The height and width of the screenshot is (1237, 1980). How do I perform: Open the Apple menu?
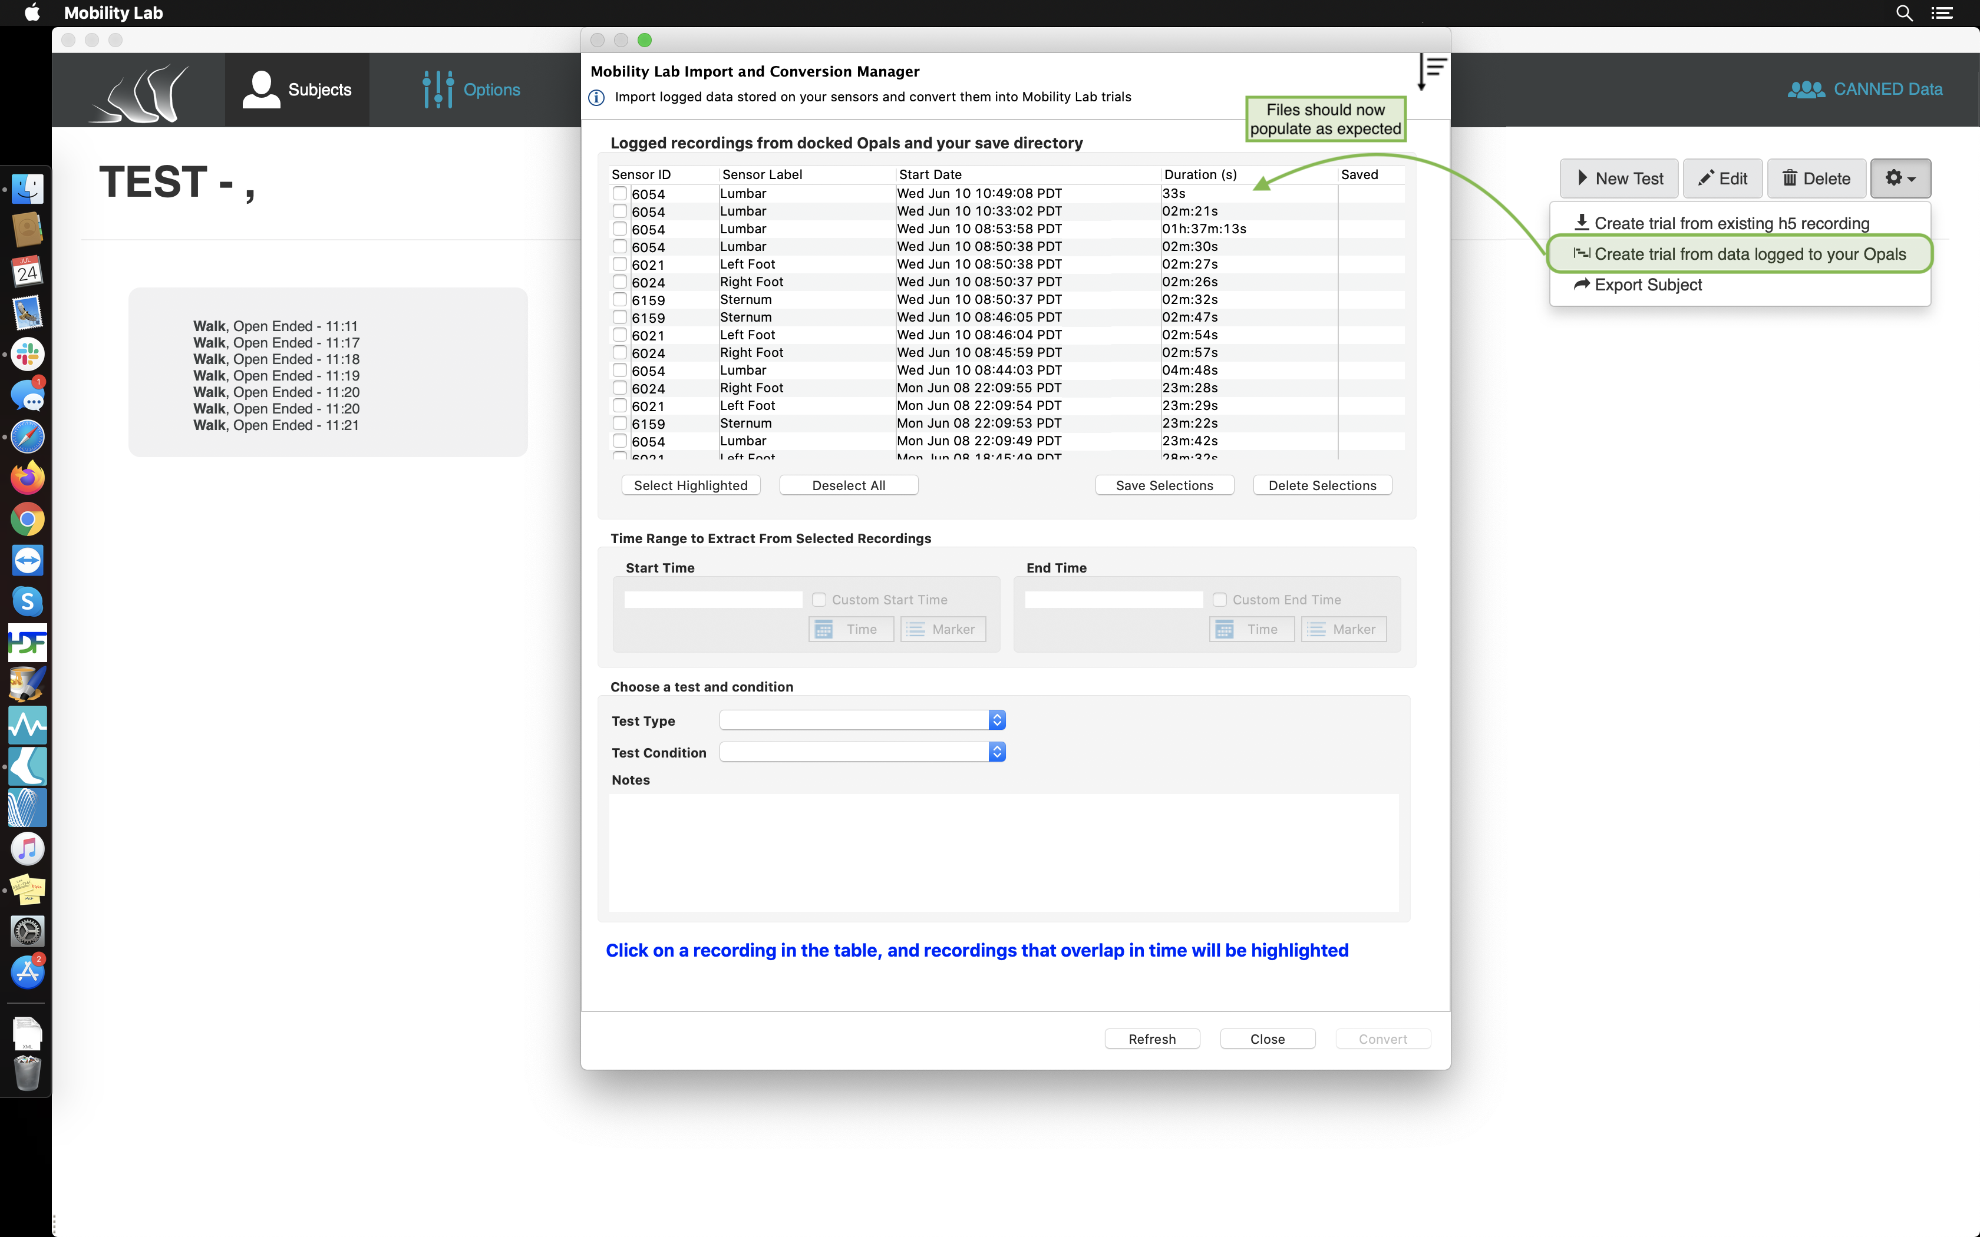click(x=32, y=12)
